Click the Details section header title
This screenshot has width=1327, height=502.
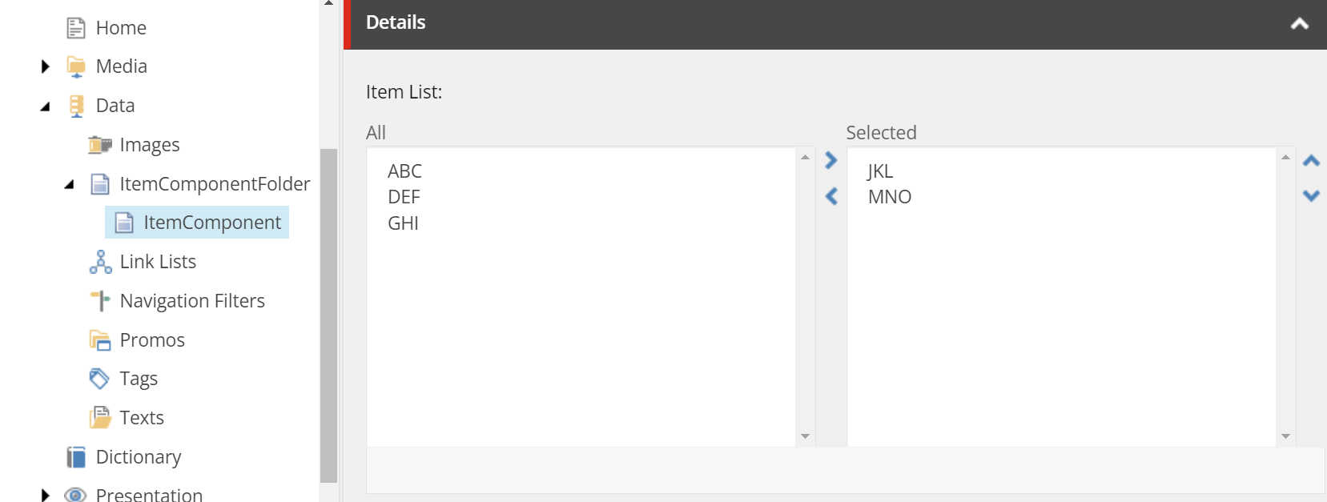(396, 22)
